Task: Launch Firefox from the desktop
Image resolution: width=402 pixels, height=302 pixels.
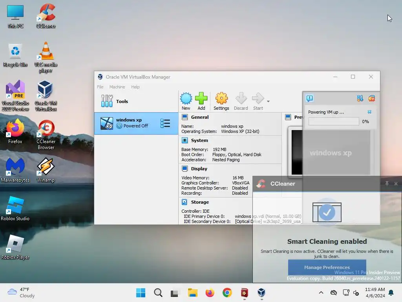Action: 15,131
